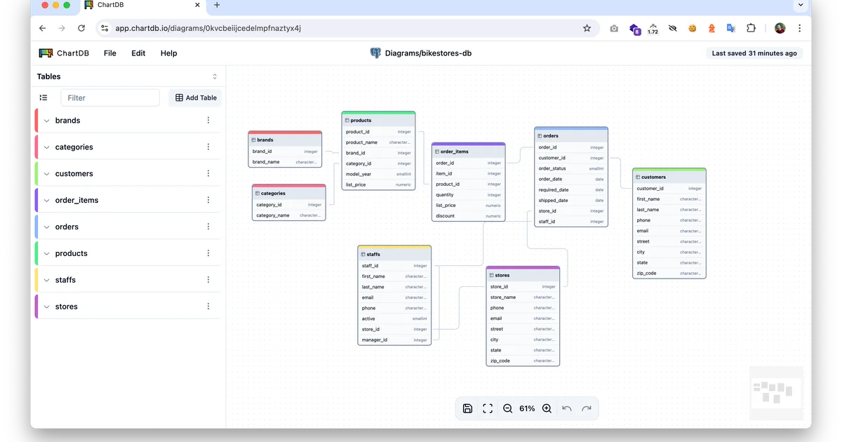
Task: Click the Add Table button
Action: 196,98
